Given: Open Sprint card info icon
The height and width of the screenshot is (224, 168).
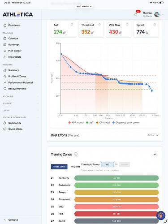Looking at the screenshot, I should (155, 25).
